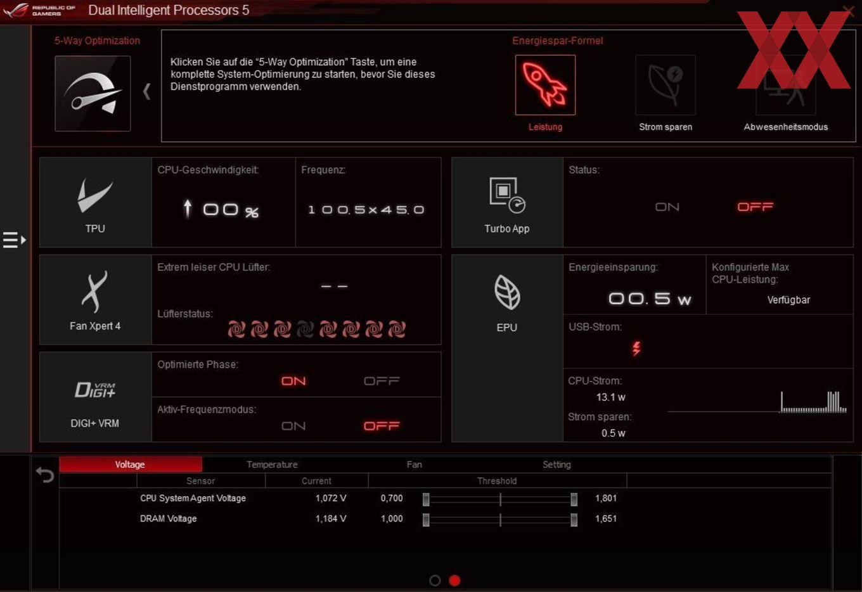Expand the left sidebar menu
The height and width of the screenshot is (592, 862).
[14, 240]
